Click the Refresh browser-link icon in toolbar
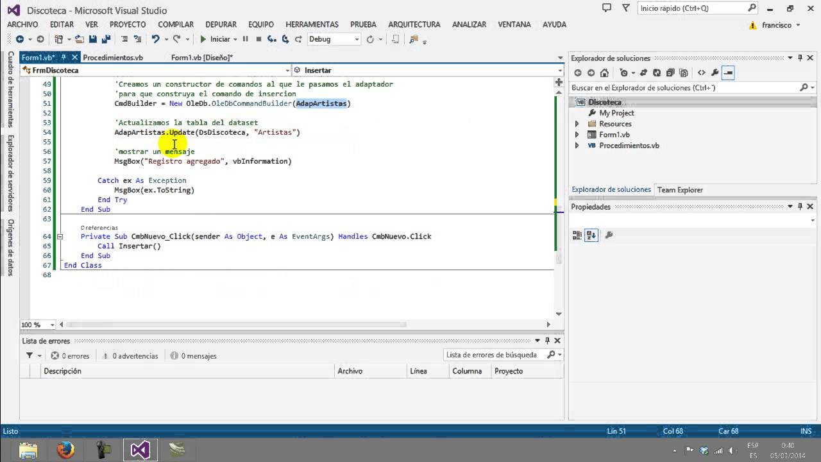 (x=370, y=39)
